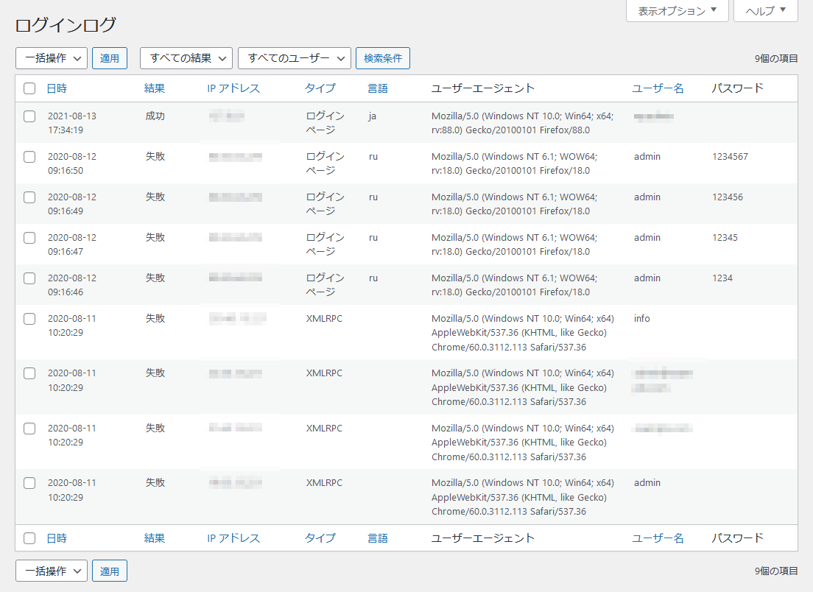Click the 成功 result cell
813x592 pixels.
pos(155,116)
